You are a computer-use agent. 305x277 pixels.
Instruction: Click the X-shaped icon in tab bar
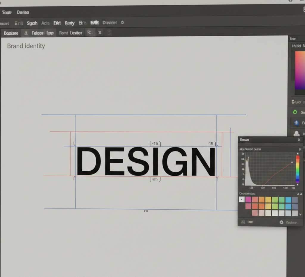pyautogui.click(x=100, y=33)
